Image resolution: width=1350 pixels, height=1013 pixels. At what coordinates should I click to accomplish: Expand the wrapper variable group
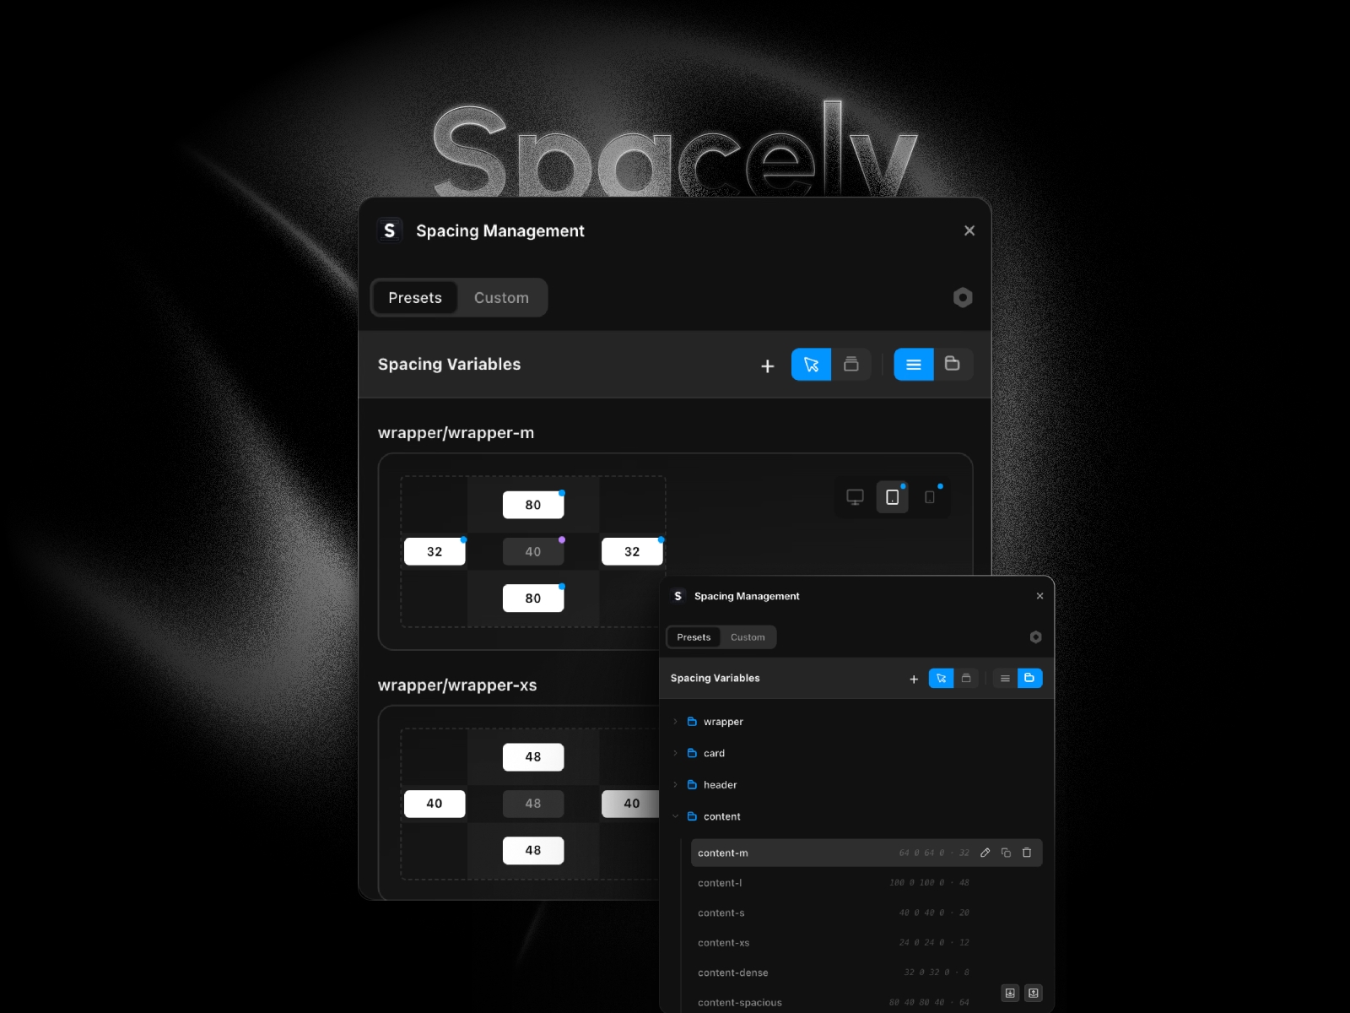[x=676, y=722]
